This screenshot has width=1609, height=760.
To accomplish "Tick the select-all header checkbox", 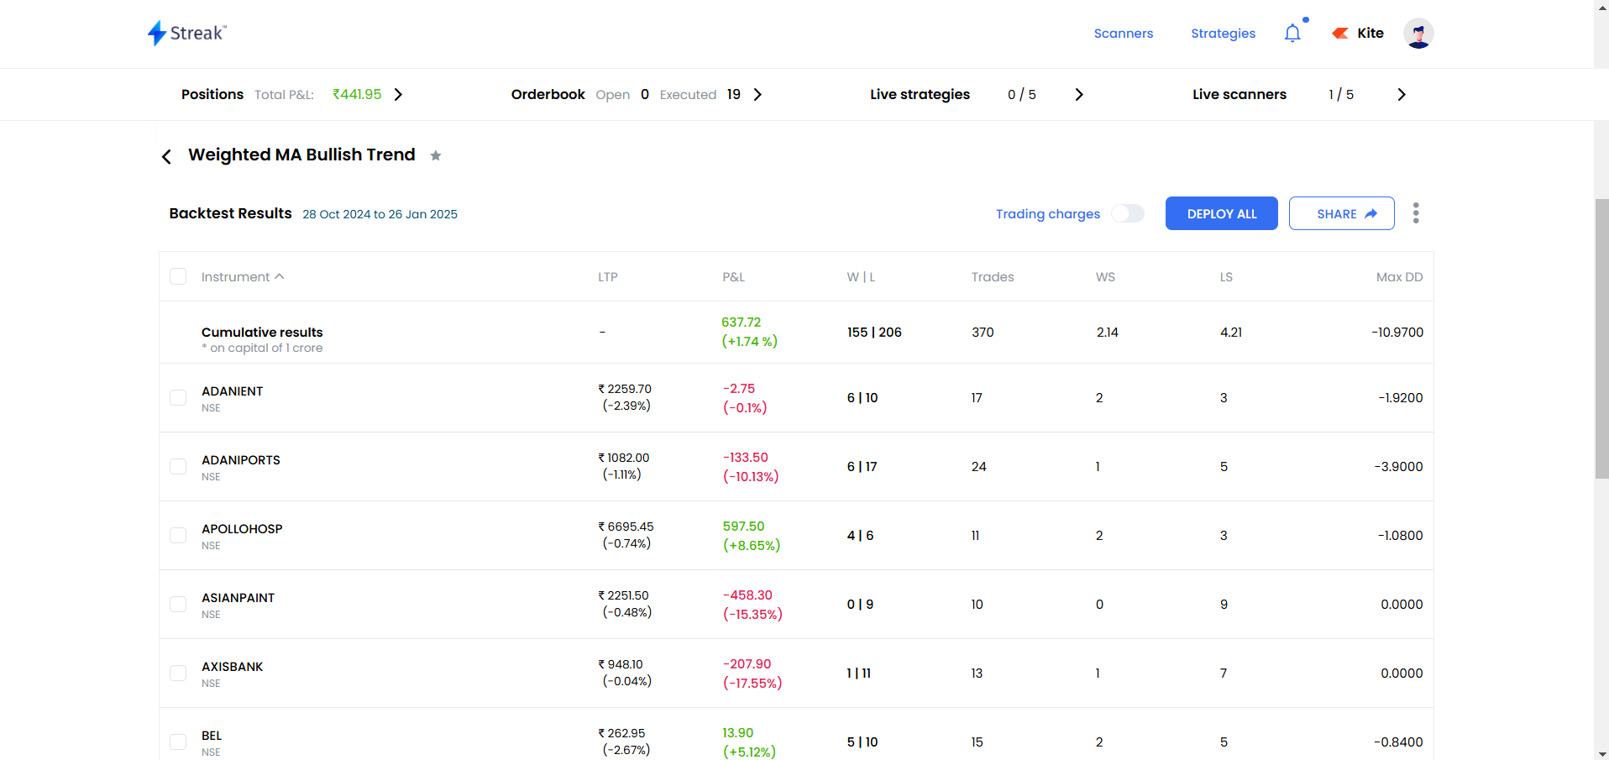I will [x=178, y=276].
